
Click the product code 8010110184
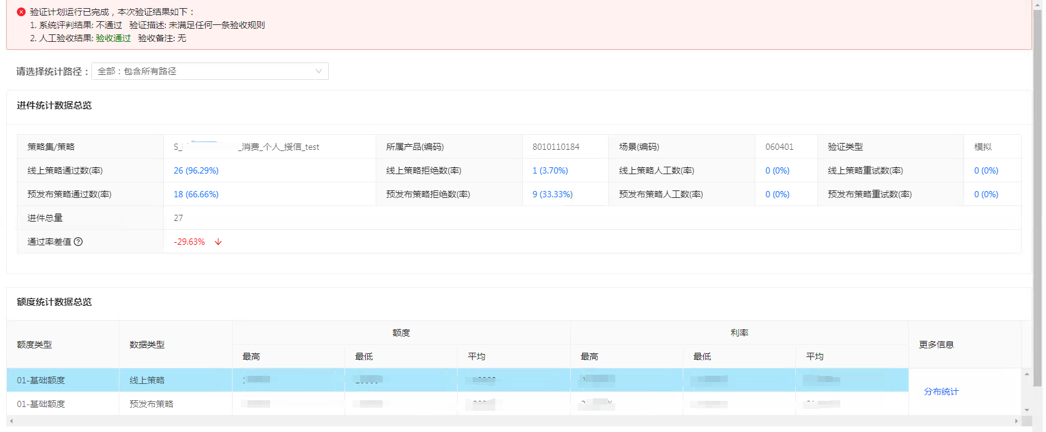point(556,147)
